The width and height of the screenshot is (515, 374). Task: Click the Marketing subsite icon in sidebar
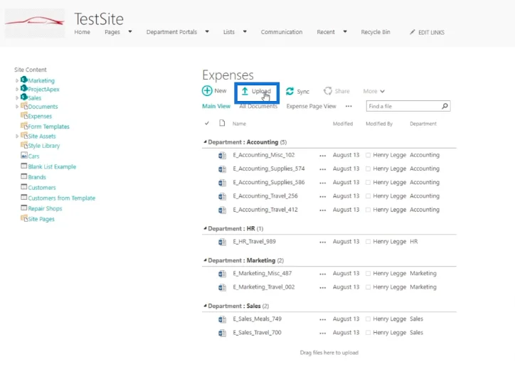pyautogui.click(x=23, y=80)
